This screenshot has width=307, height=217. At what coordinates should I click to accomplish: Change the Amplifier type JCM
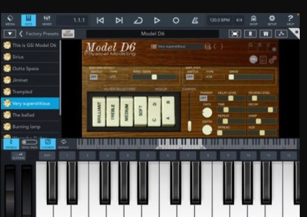[x=214, y=77]
